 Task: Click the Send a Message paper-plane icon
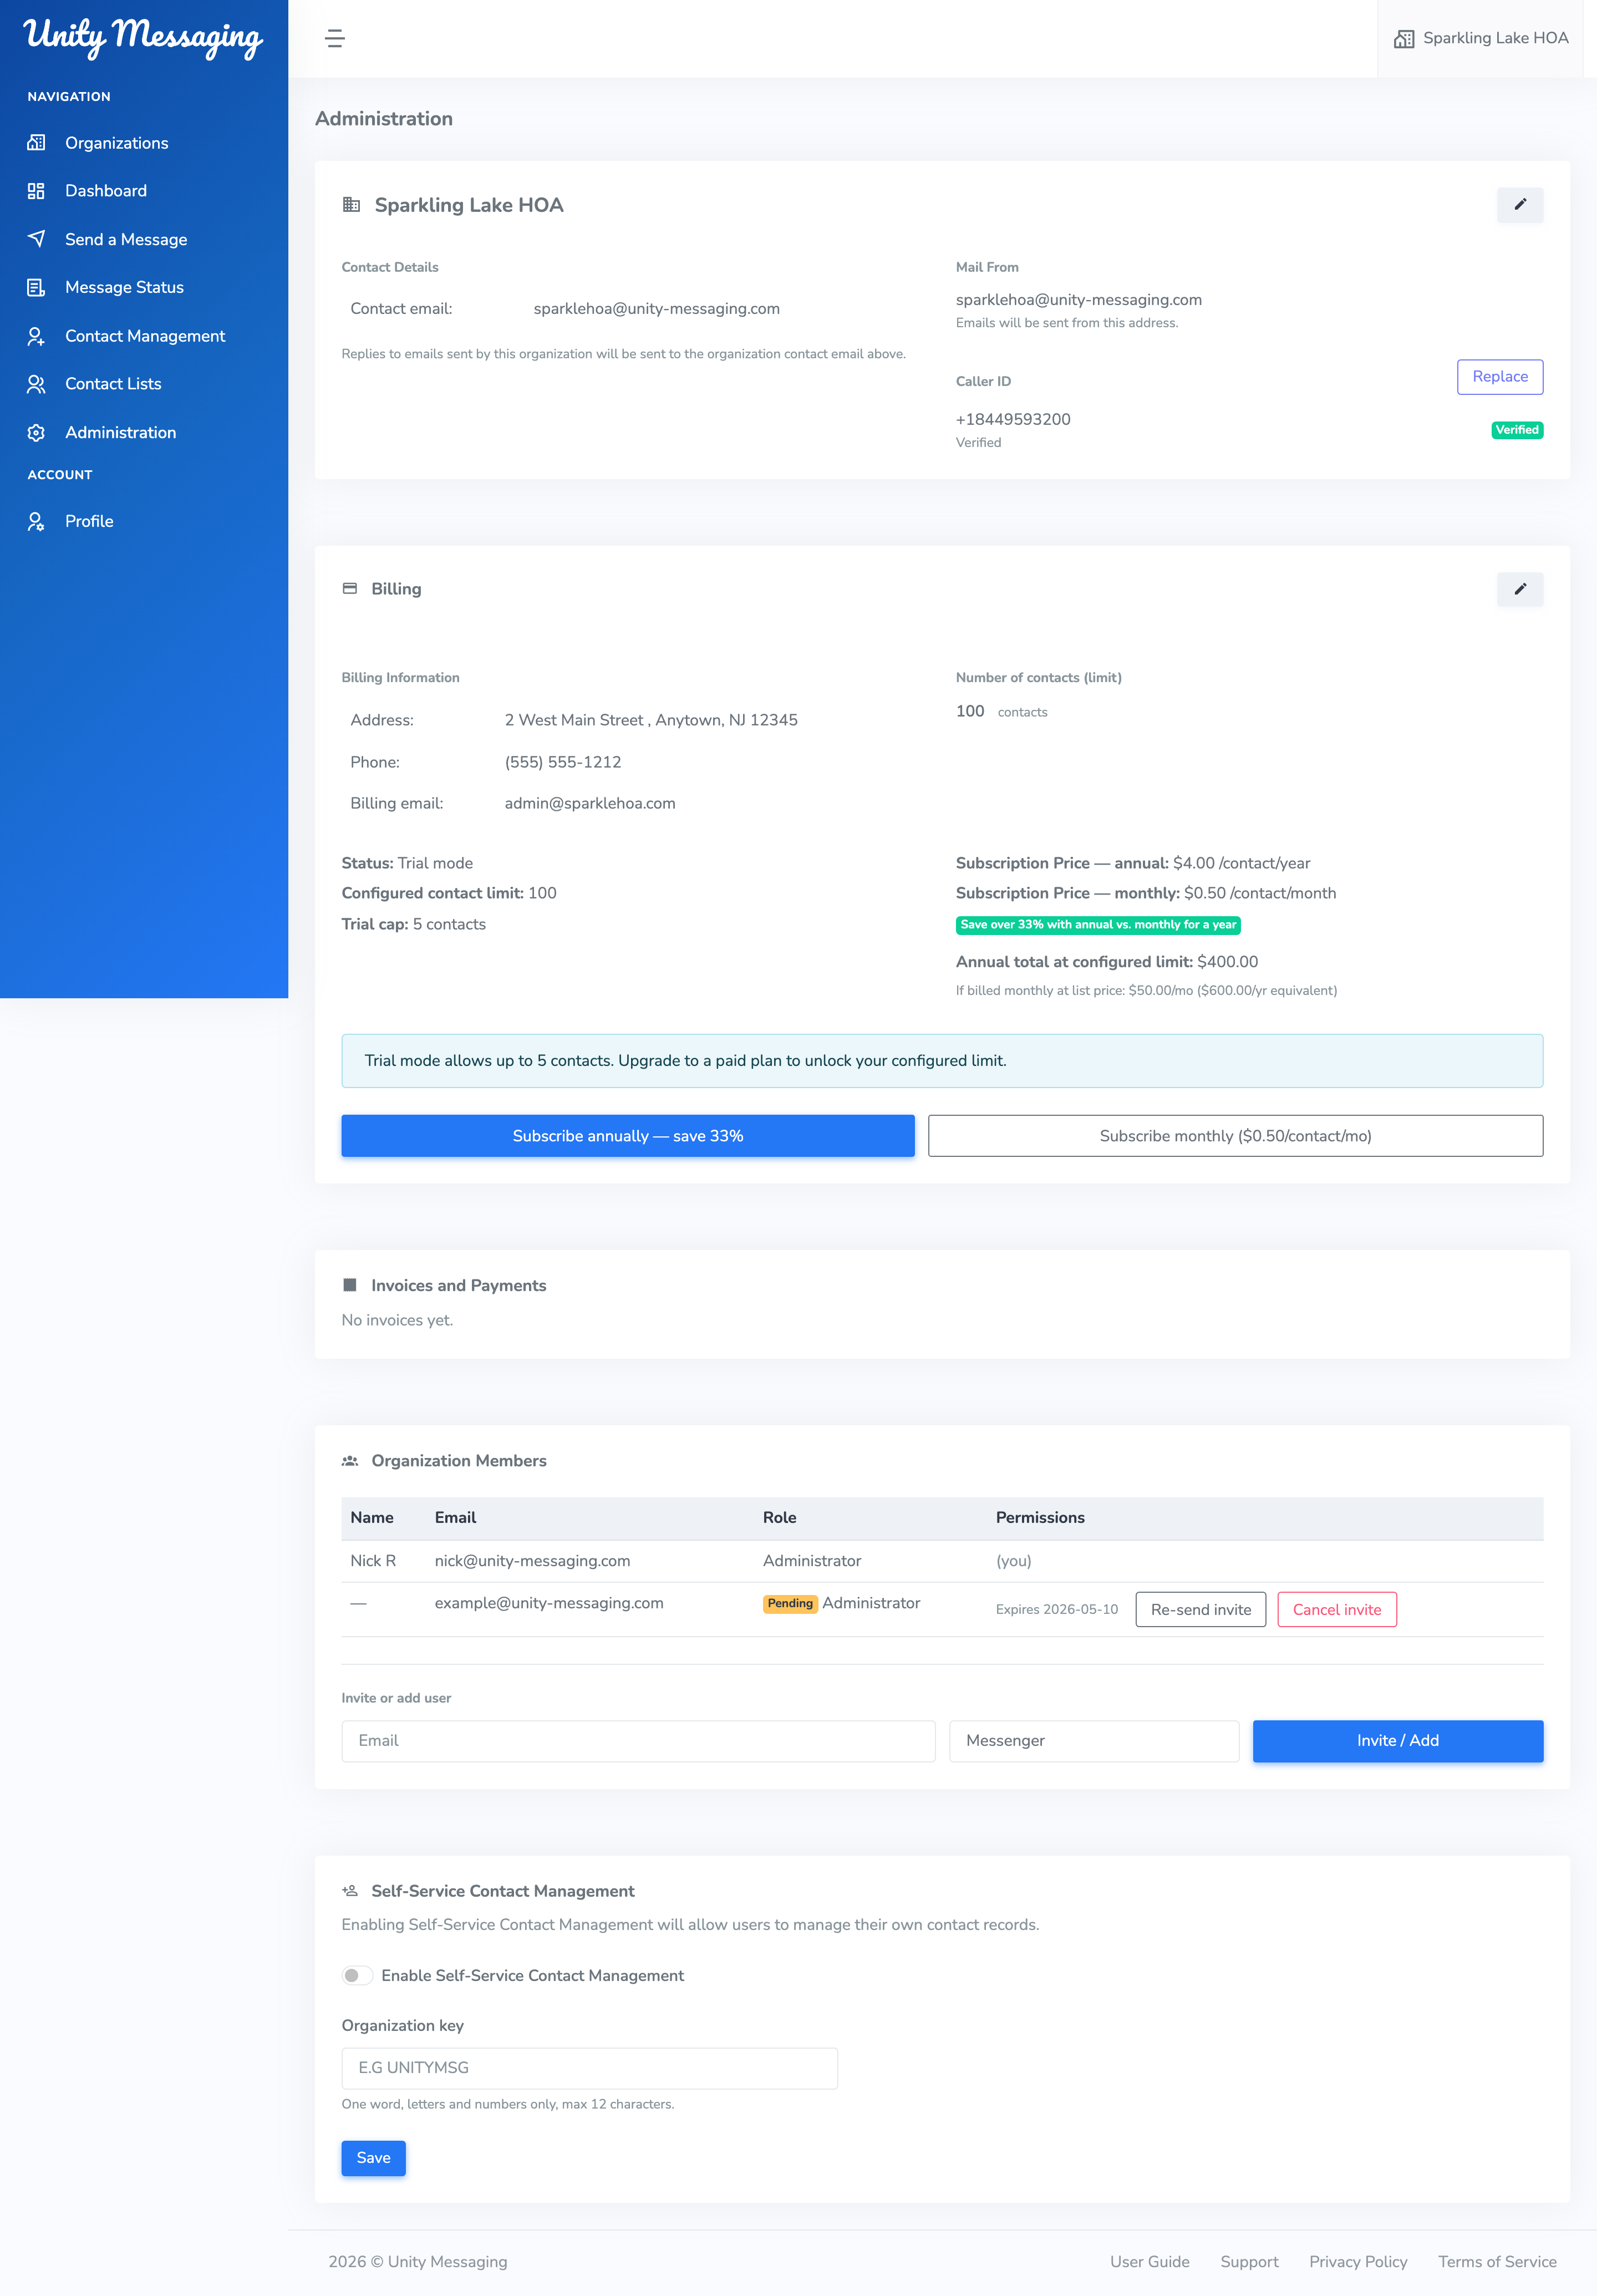(36, 239)
